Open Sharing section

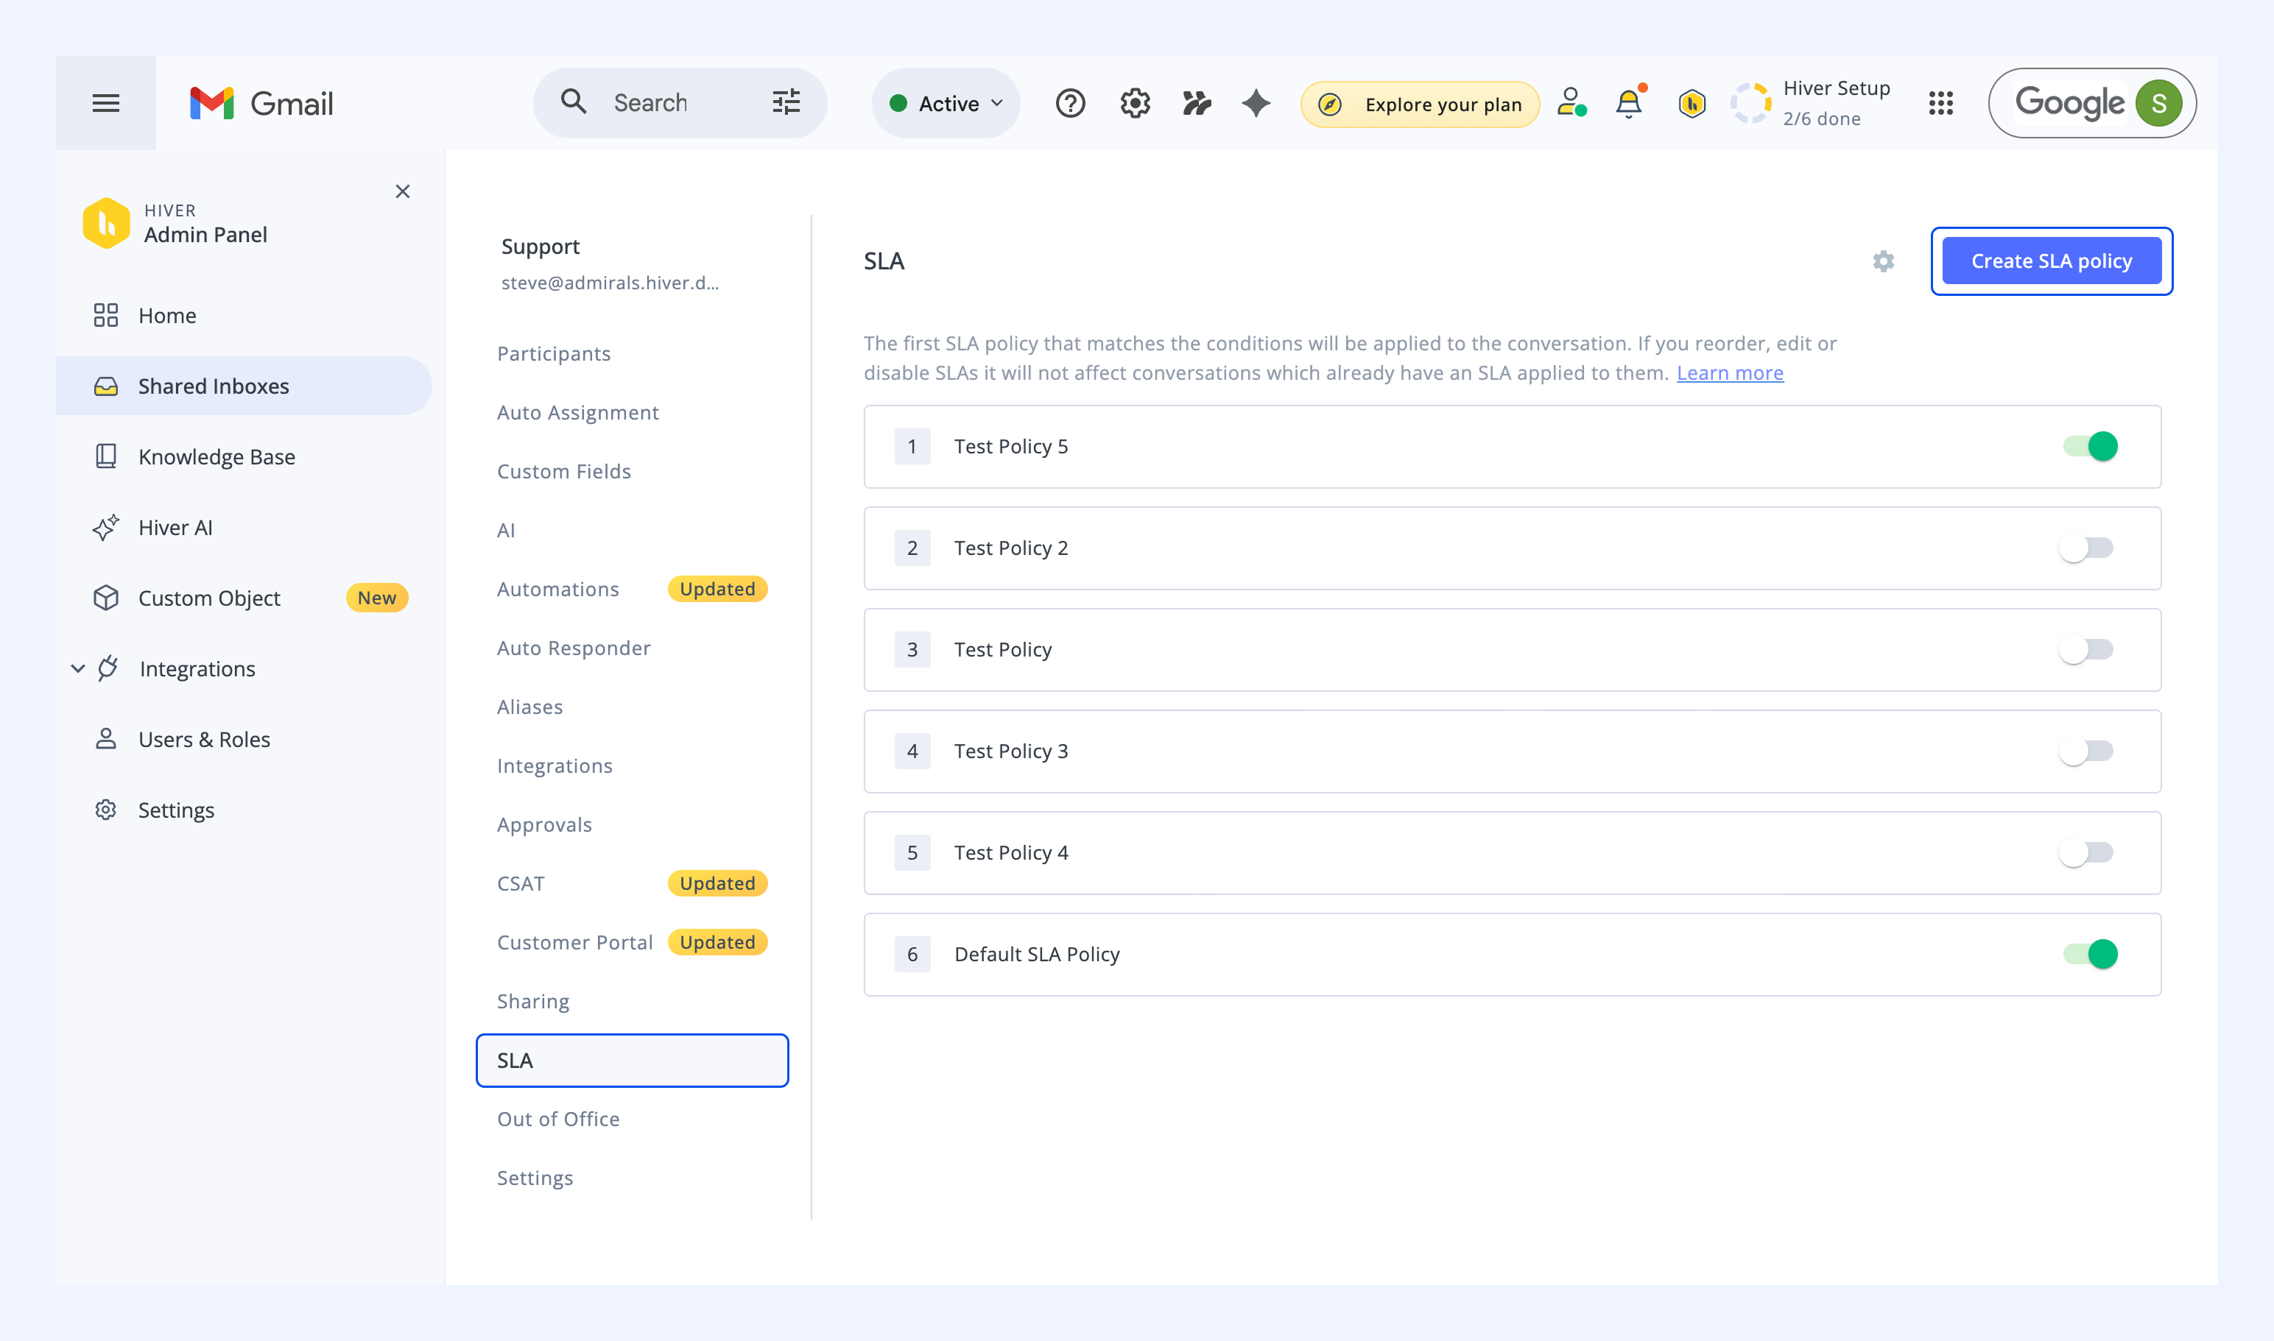point(532,1001)
